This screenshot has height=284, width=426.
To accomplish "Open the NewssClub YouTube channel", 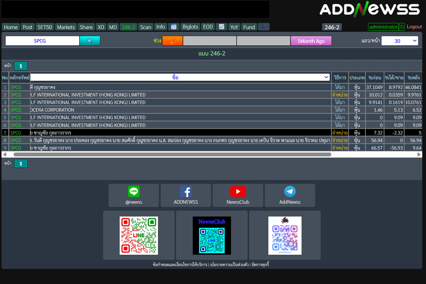I will (238, 195).
